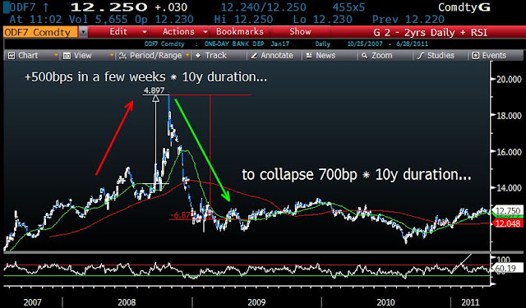Screen dimensions: 526x308
Task: Open the ODF7 Comdty ticker dropdown arrow
Action: tap(83, 33)
